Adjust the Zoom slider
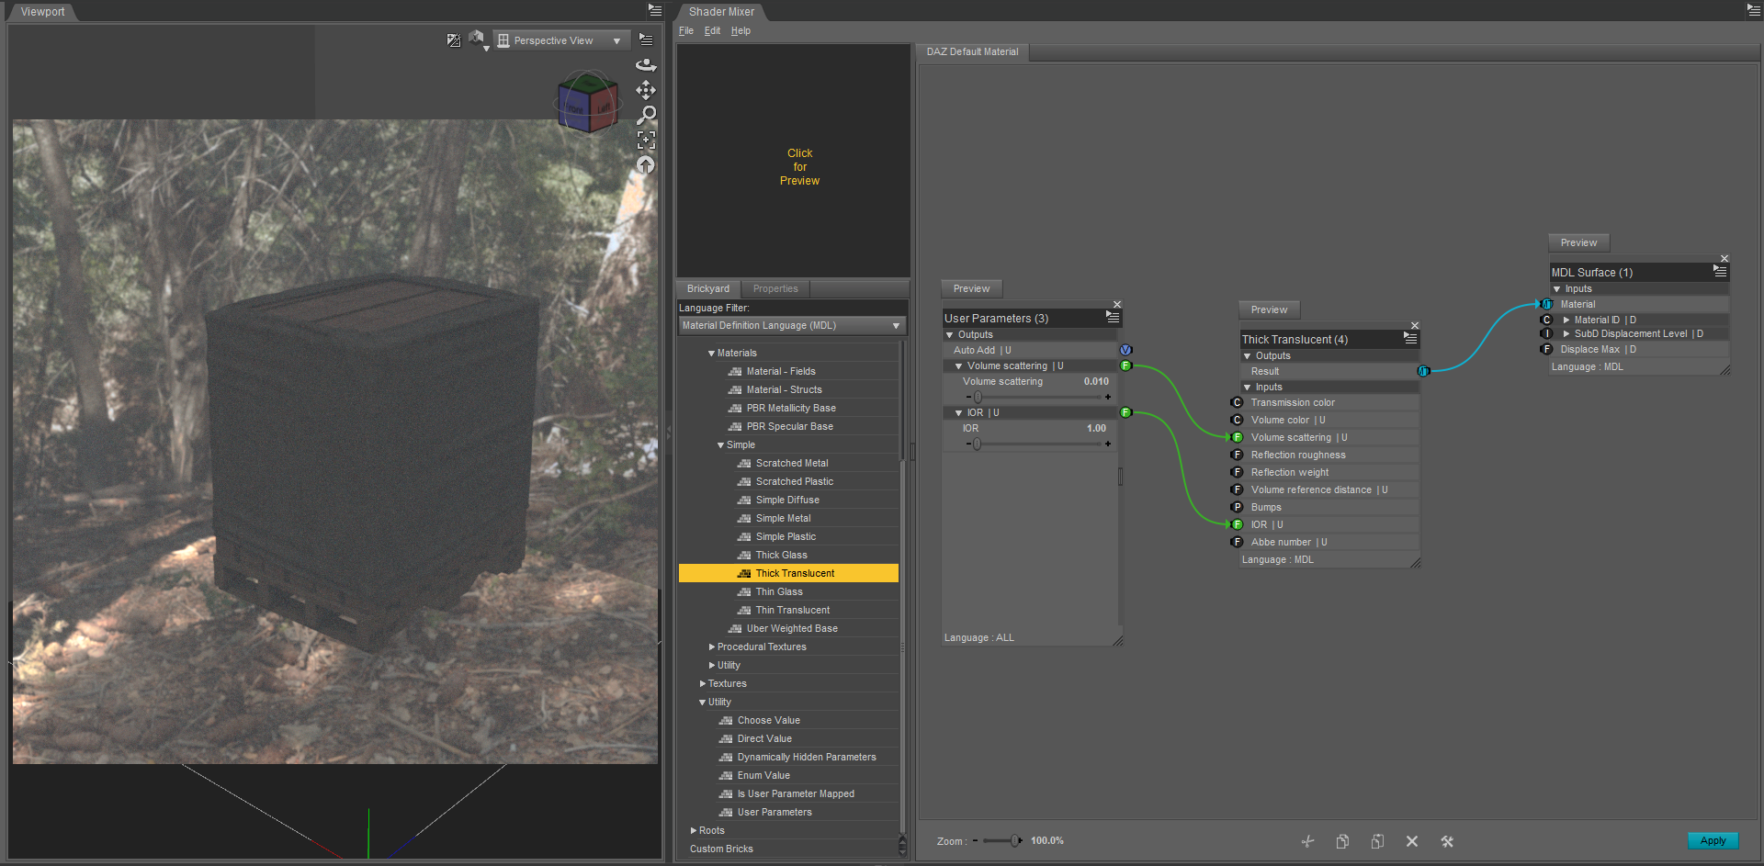The height and width of the screenshot is (866, 1764). (x=1000, y=841)
